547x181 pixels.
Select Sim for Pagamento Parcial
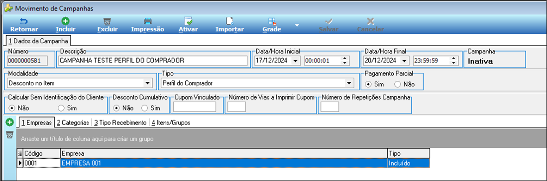coord(368,84)
